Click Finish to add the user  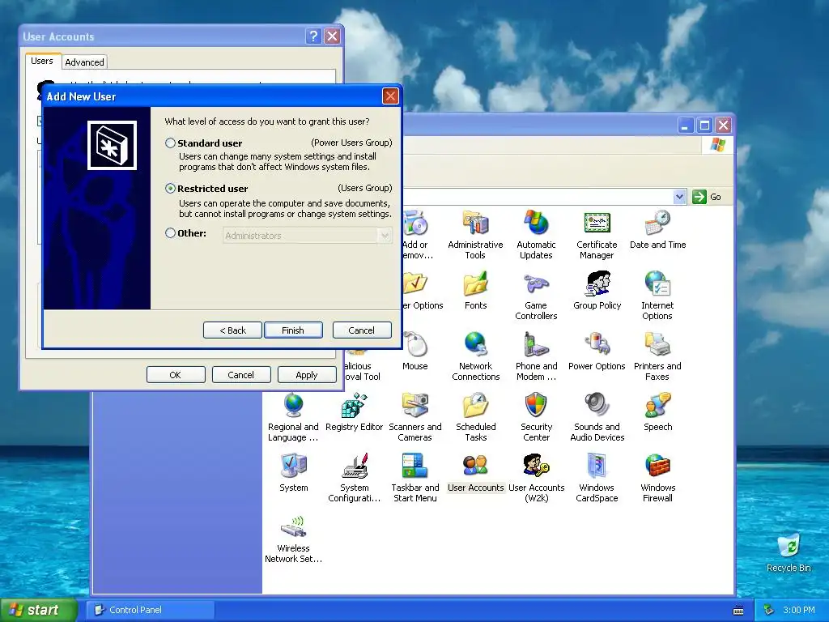click(293, 330)
